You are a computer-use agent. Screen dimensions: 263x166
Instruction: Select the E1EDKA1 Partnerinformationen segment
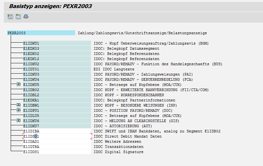click(31, 100)
